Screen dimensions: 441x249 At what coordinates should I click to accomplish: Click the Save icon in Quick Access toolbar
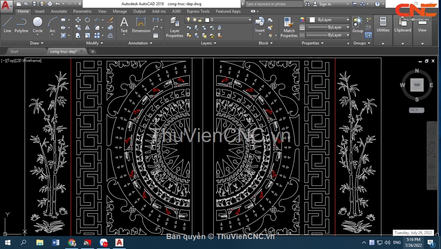34,4
